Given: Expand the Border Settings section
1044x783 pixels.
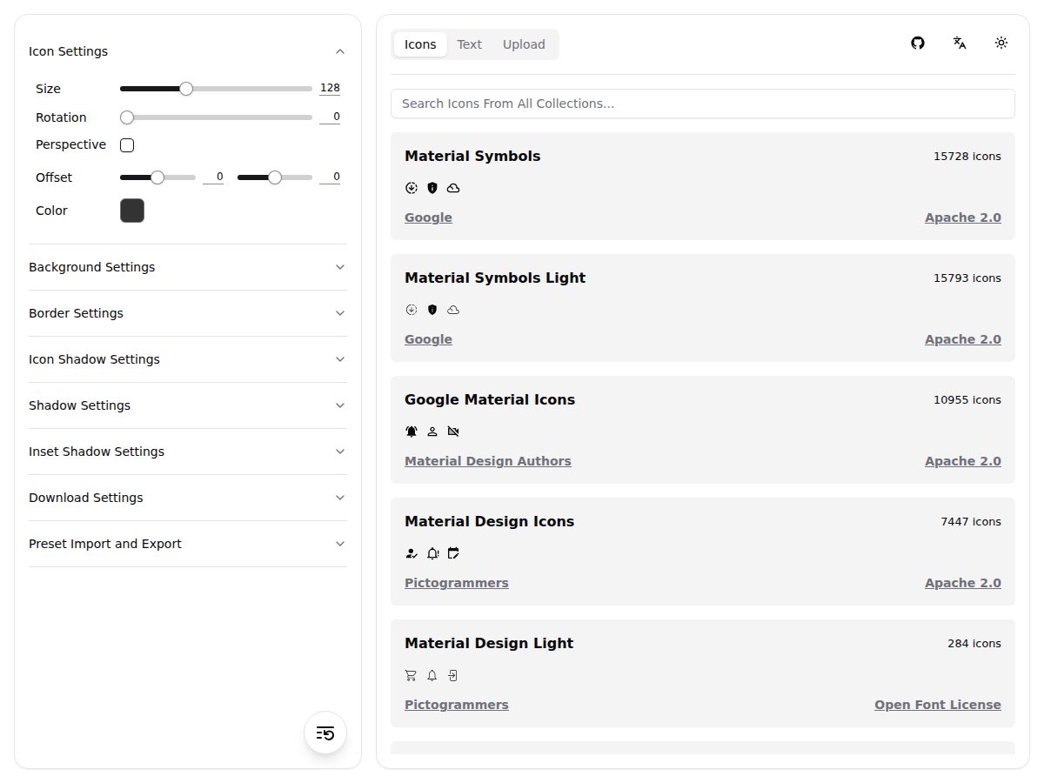Looking at the screenshot, I should pyautogui.click(x=188, y=313).
